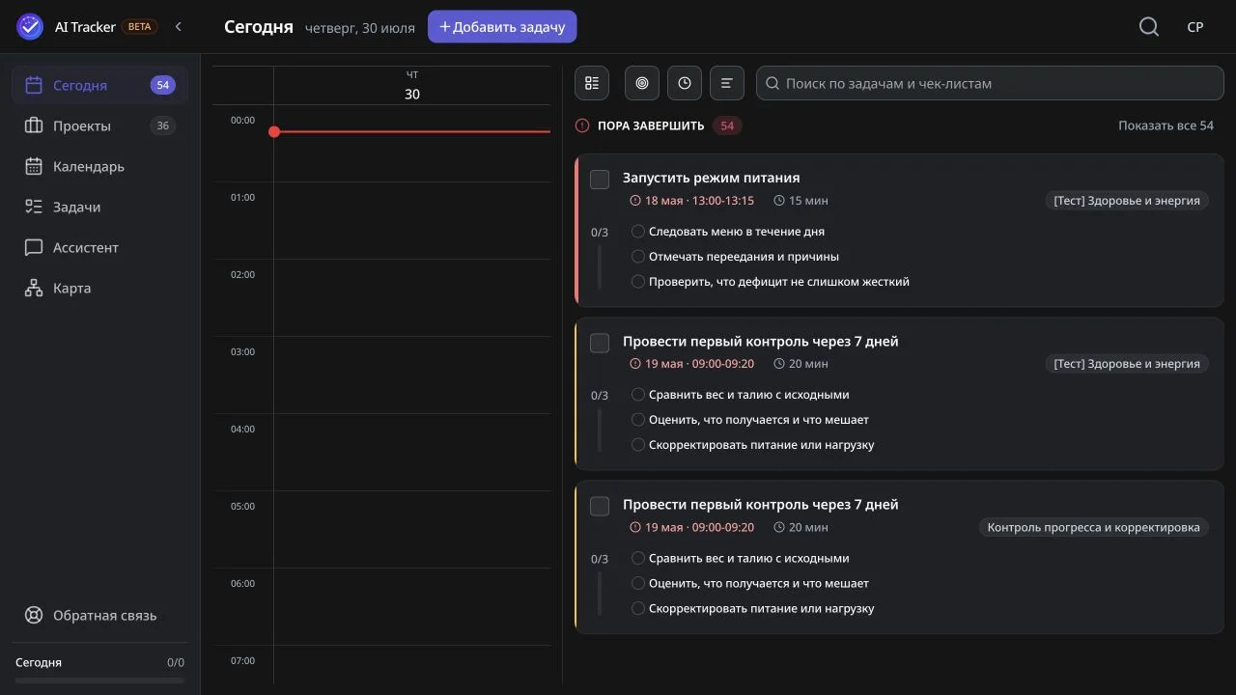Click the BETA badge

[140, 27]
